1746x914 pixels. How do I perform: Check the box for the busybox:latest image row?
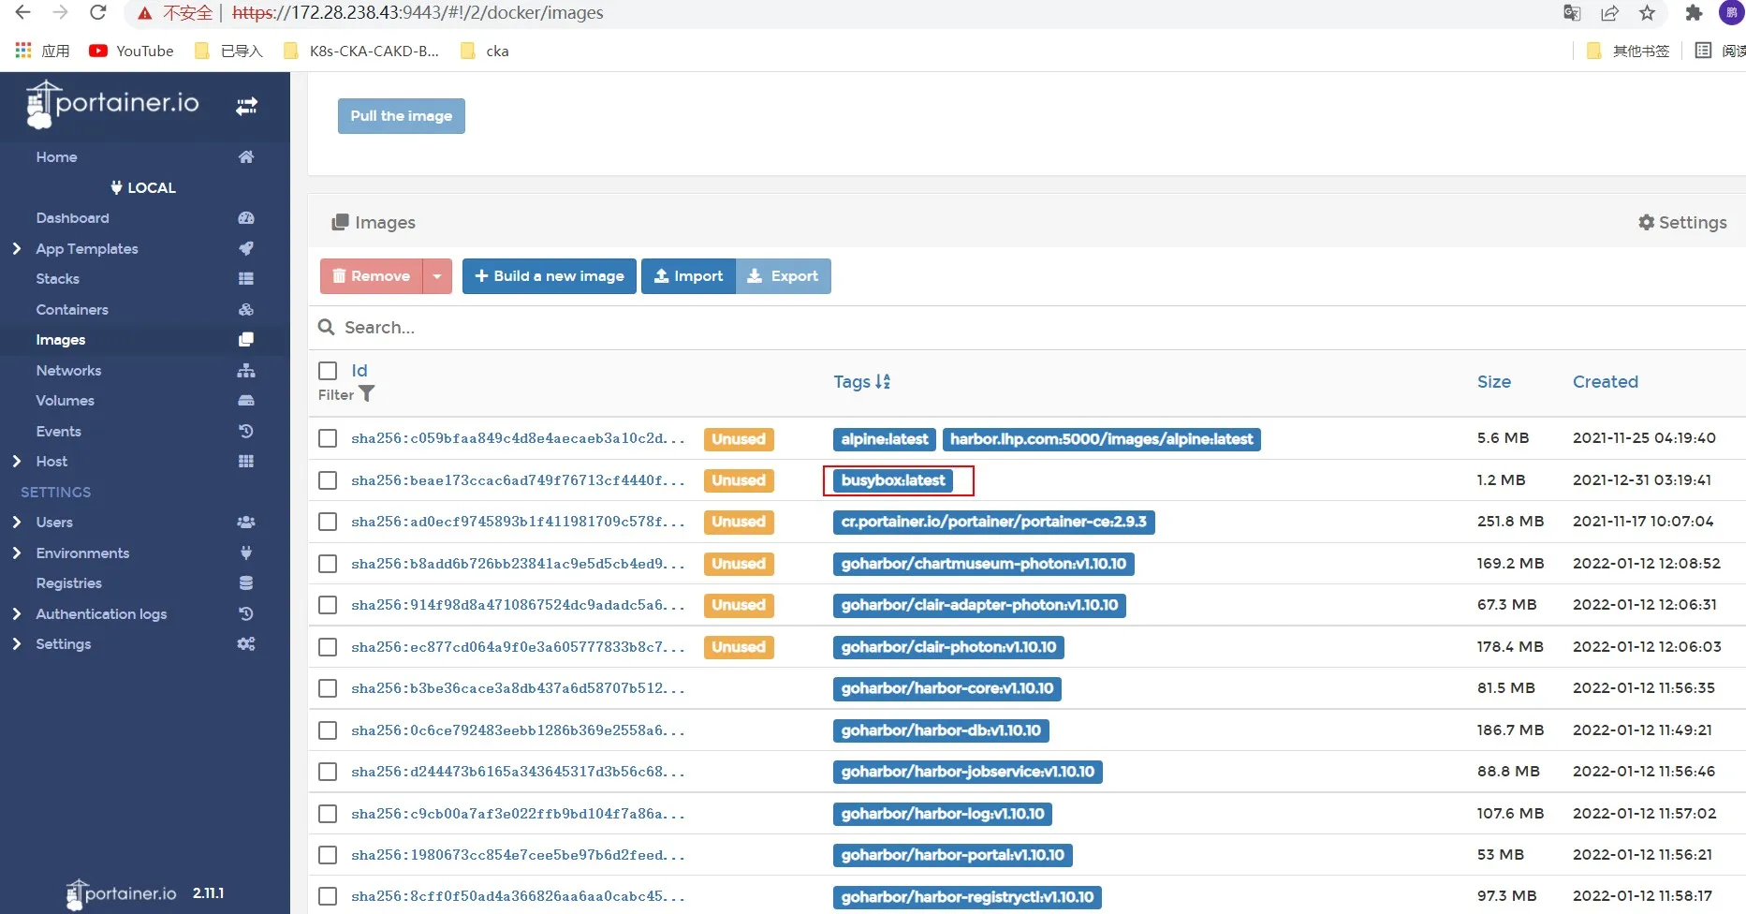[328, 480]
